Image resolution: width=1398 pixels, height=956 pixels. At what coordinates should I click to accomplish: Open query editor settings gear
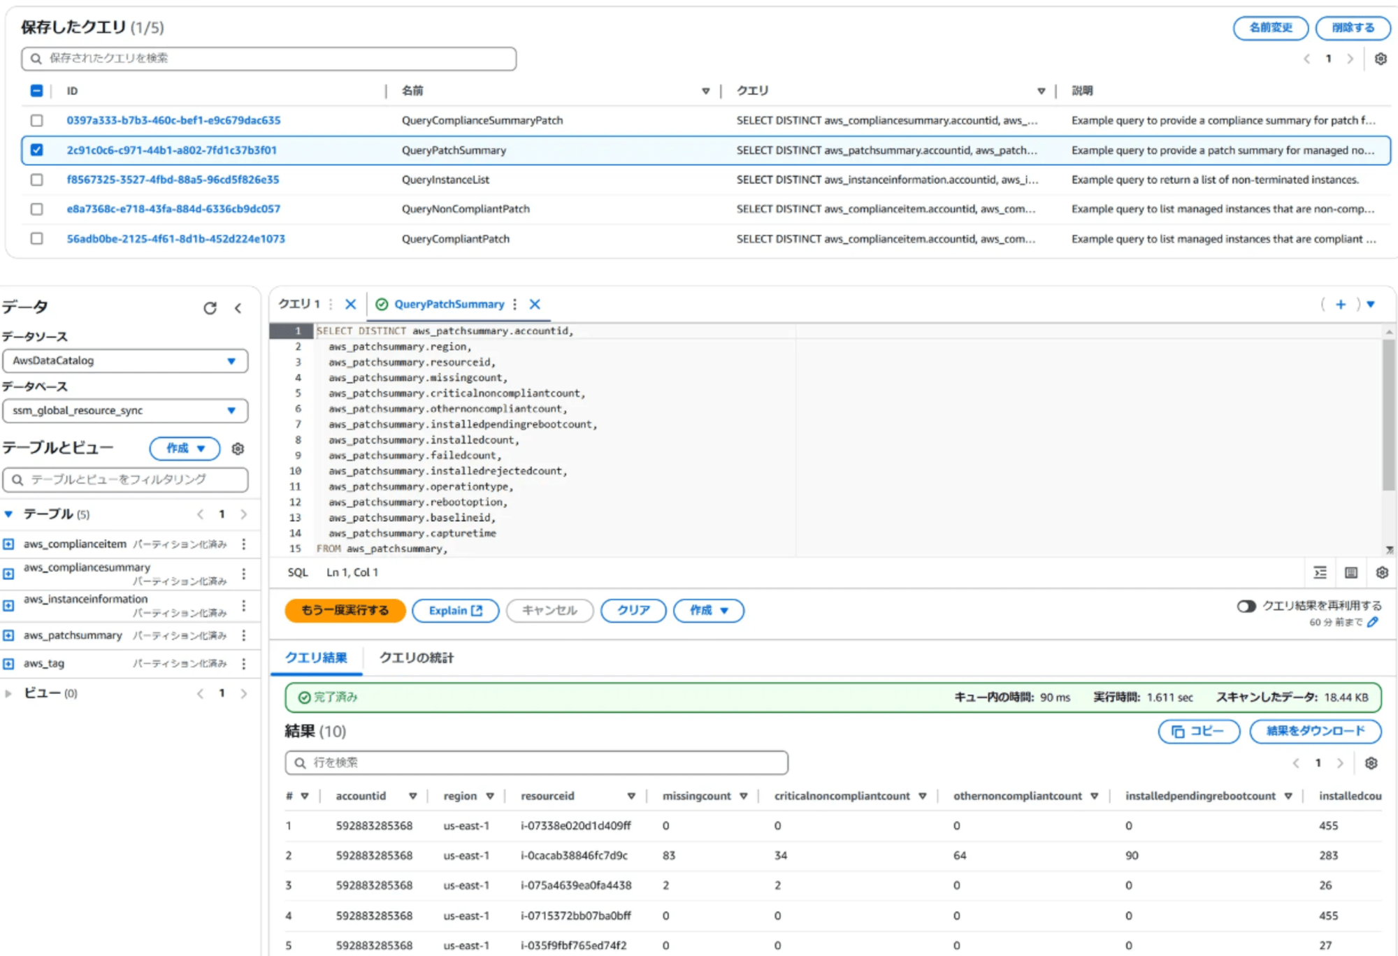tap(1382, 572)
